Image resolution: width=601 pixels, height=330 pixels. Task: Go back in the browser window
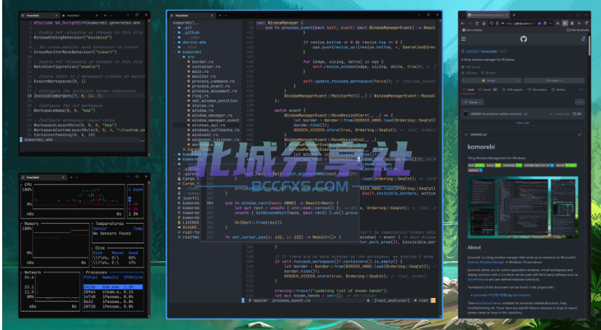coord(463,23)
